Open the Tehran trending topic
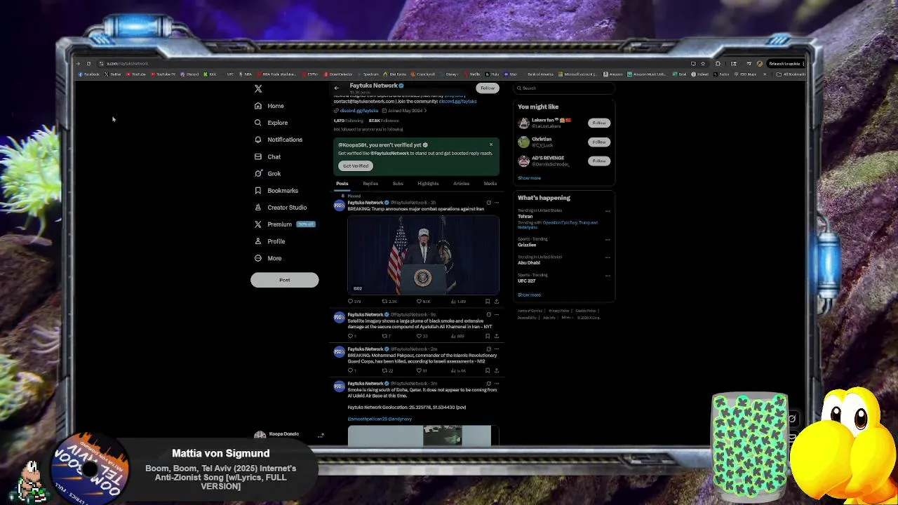898x505 pixels. coord(525,217)
